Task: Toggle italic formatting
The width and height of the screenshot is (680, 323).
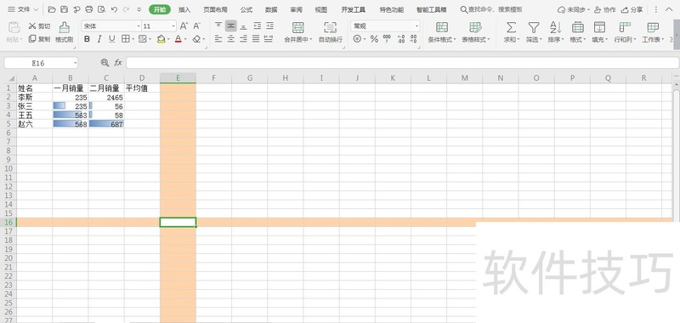Action: pos(99,39)
